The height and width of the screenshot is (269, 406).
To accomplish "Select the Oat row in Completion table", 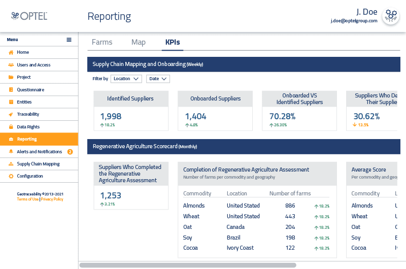I will click(256, 227).
